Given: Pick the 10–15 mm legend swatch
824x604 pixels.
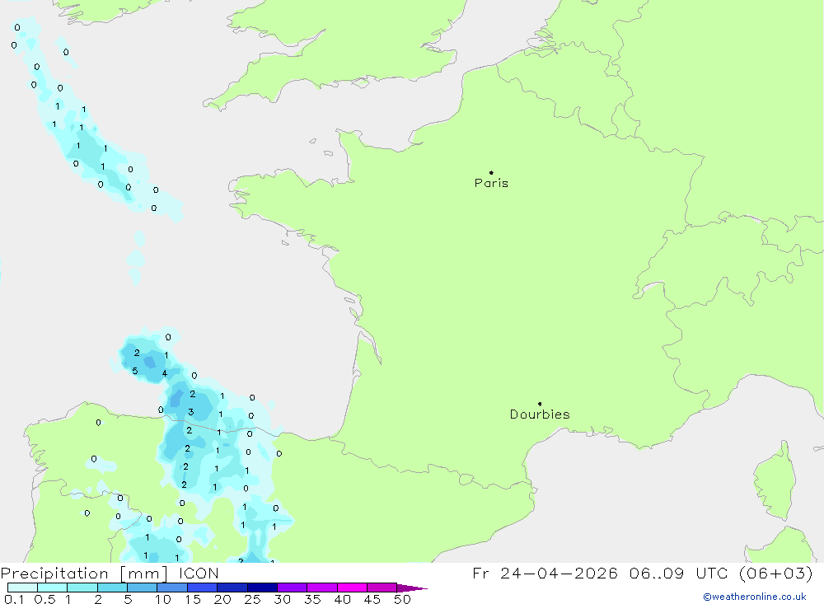Looking at the screenshot, I should (172, 588).
